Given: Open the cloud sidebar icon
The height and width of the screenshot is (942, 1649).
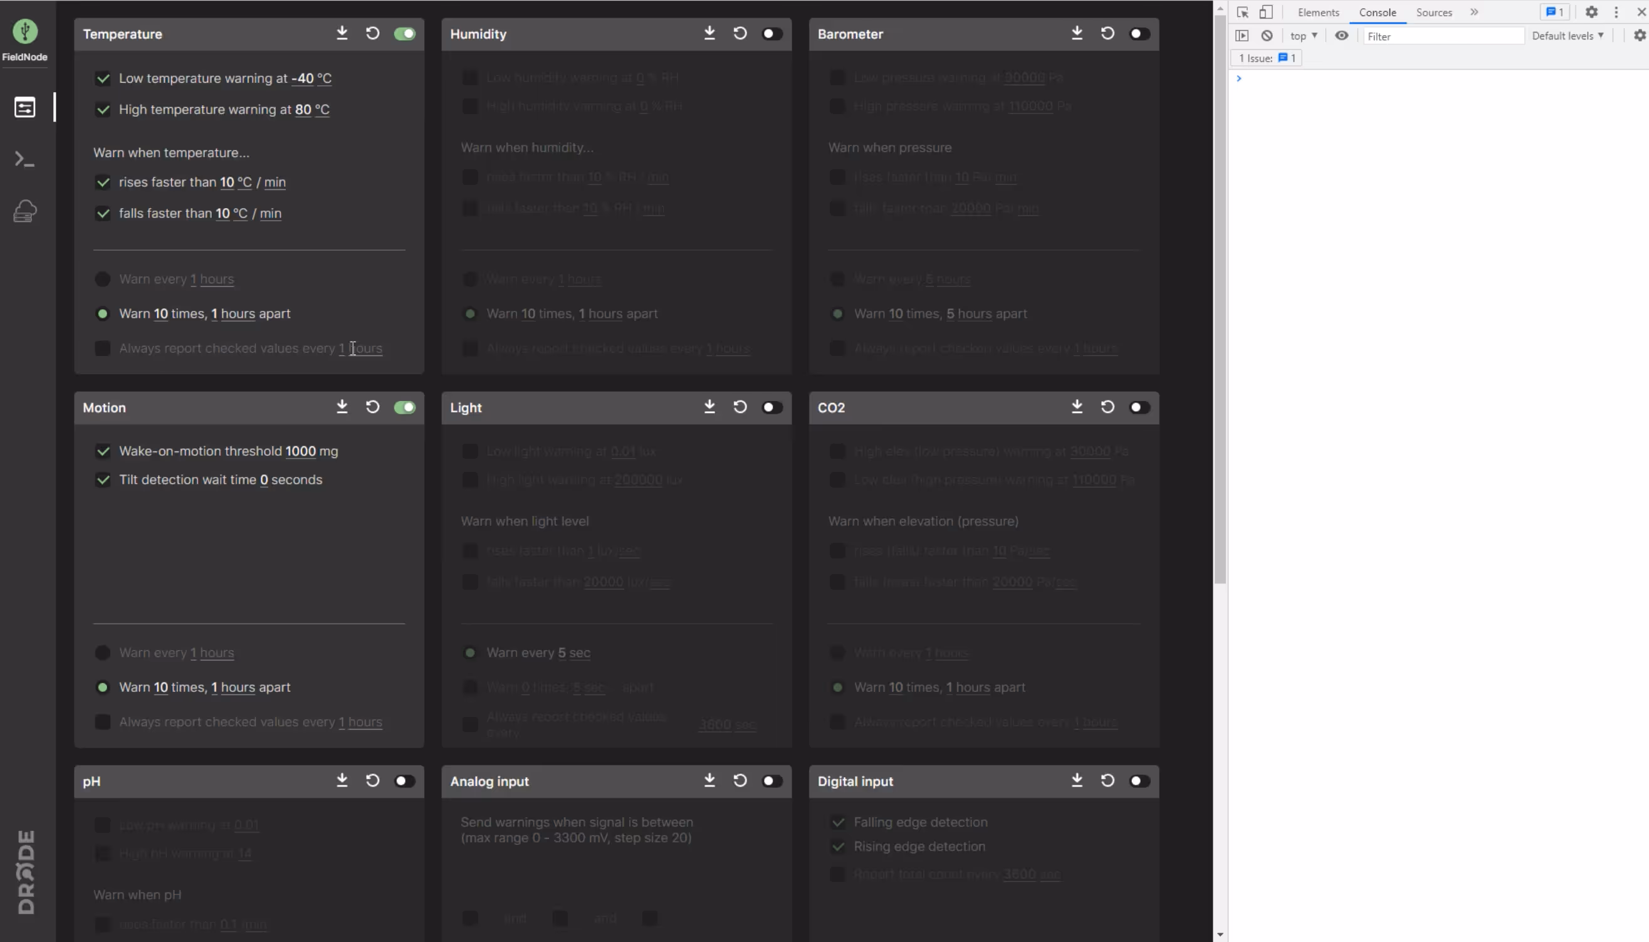Looking at the screenshot, I should pos(24,211).
